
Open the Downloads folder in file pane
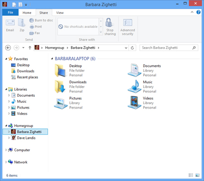(x=70, y=87)
